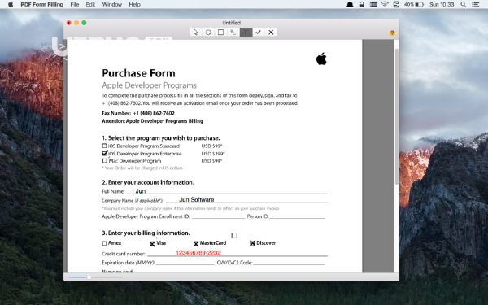Click the zoom slider handle
Screen dimensions: 488x305
coord(89,277)
